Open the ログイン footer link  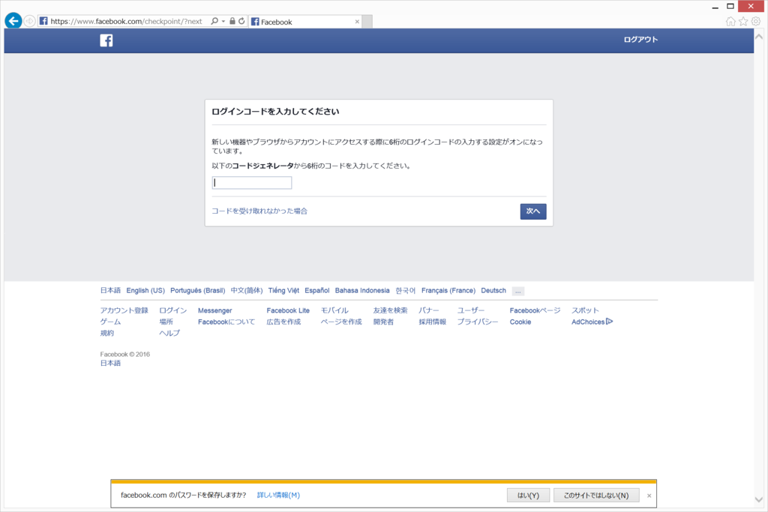[x=173, y=310]
